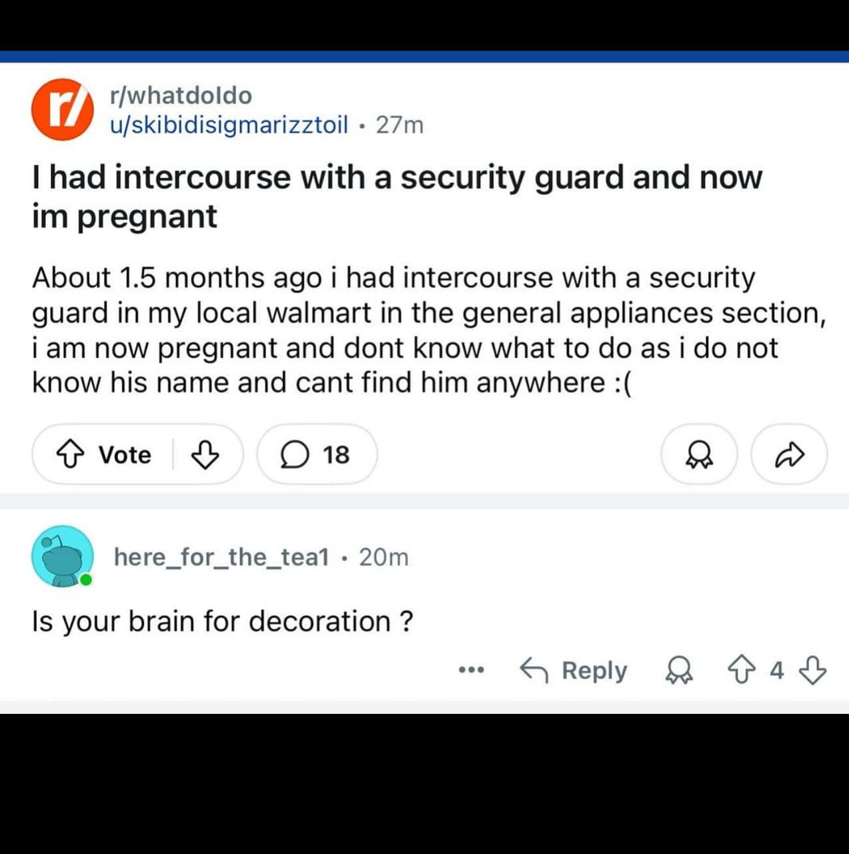Visit u/skibidisigmarizztoil's profile
This screenshot has width=849, height=854.
229,125
